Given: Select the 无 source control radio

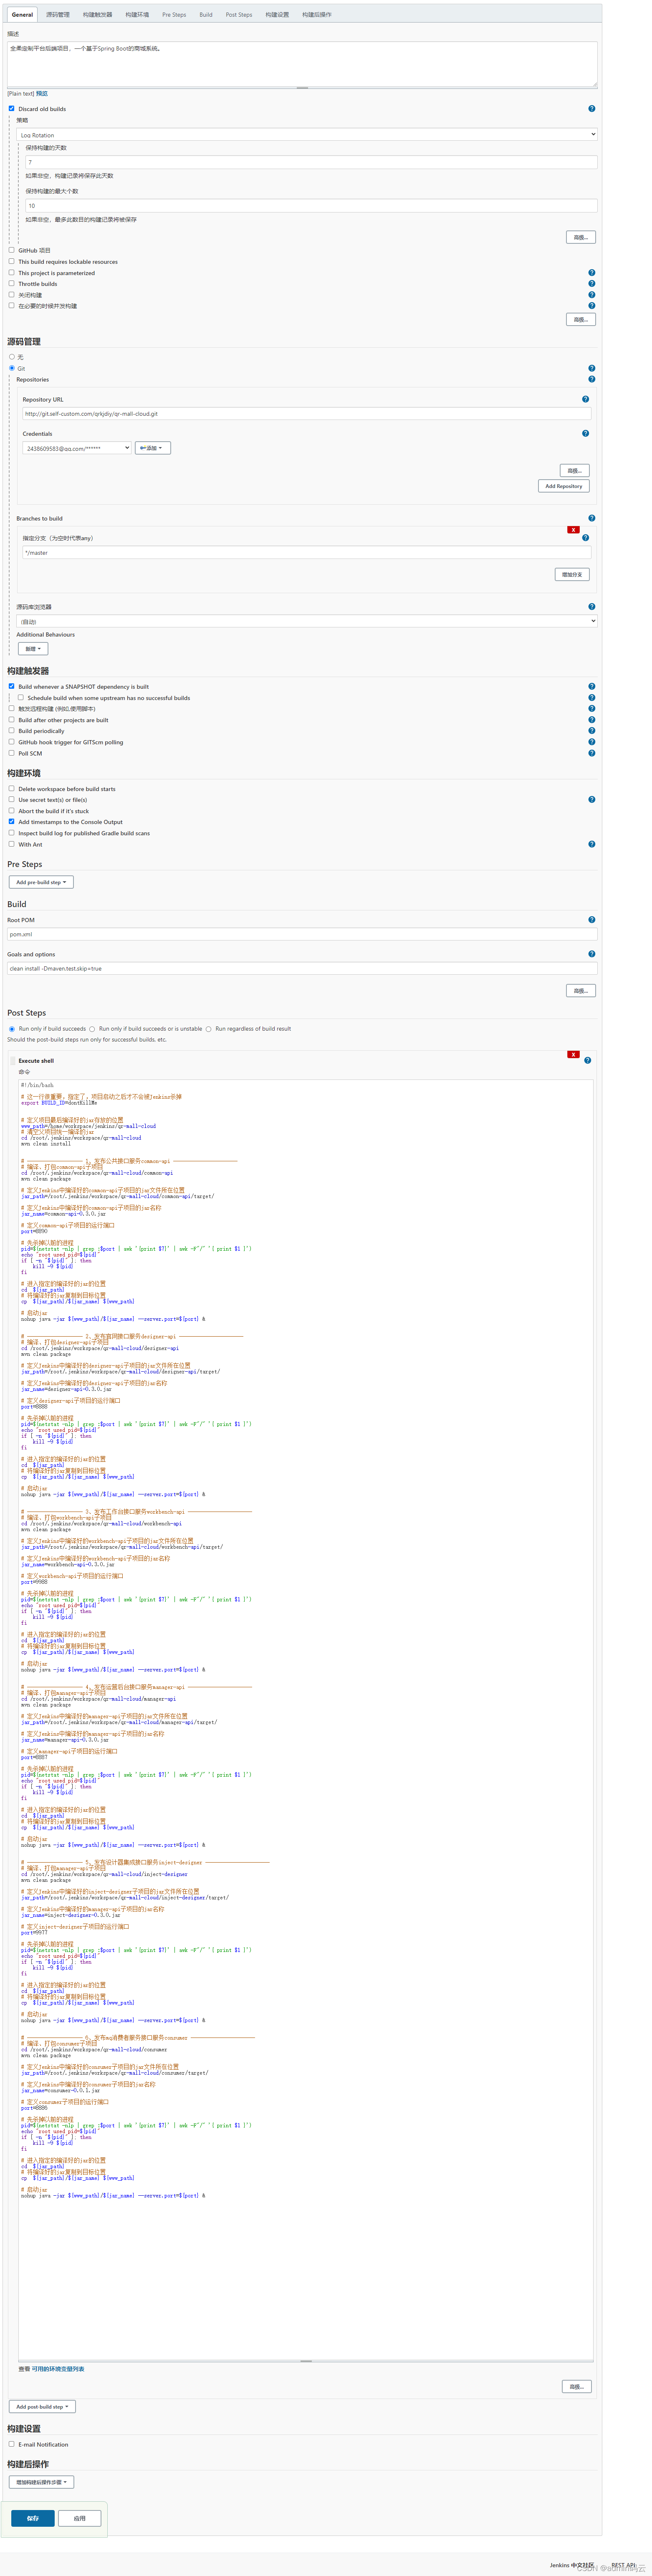Looking at the screenshot, I should pyautogui.click(x=12, y=356).
